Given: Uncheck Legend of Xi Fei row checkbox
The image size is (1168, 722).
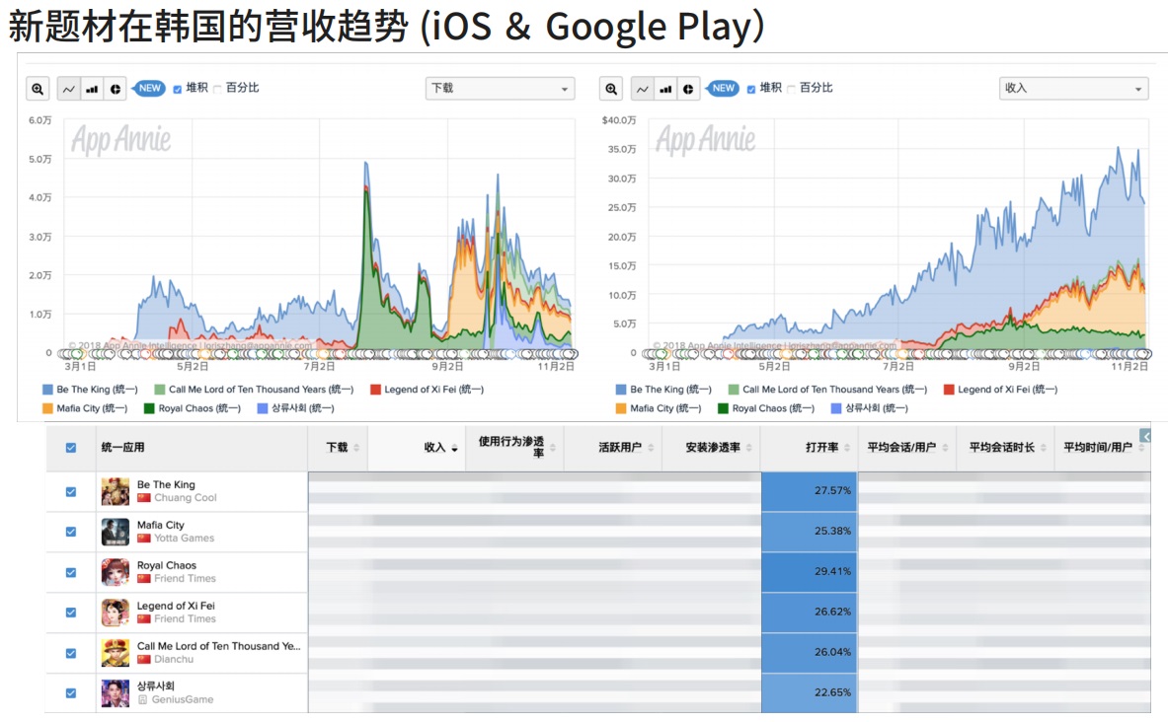Looking at the screenshot, I should [71, 613].
